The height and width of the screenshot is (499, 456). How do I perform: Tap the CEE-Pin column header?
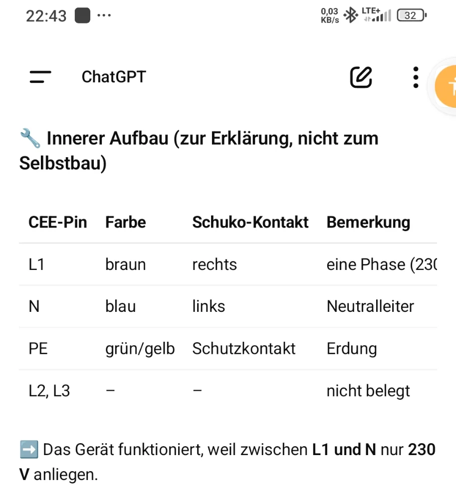58,222
